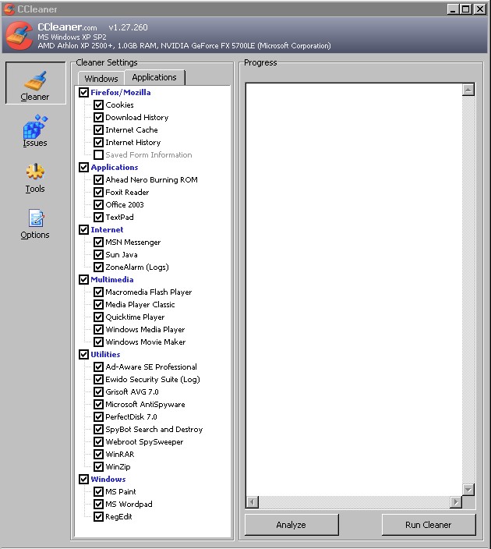
Task: Open the Cleaner section in sidebar
Action: (35, 83)
